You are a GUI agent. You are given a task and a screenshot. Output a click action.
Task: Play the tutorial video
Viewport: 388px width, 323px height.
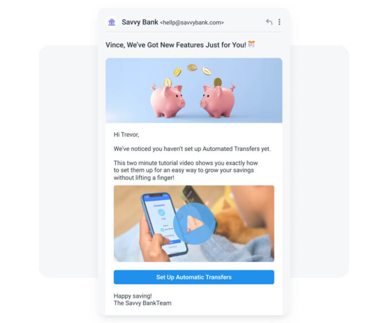coord(194,224)
